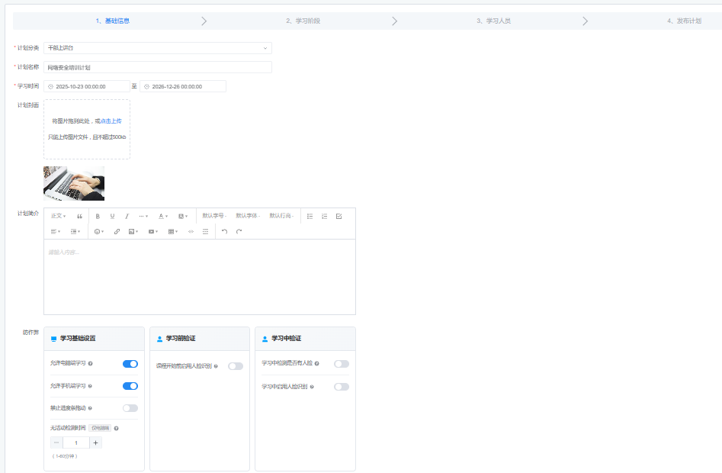The height and width of the screenshot is (473, 722).
Task: Click the insert link icon
Action: click(x=117, y=231)
